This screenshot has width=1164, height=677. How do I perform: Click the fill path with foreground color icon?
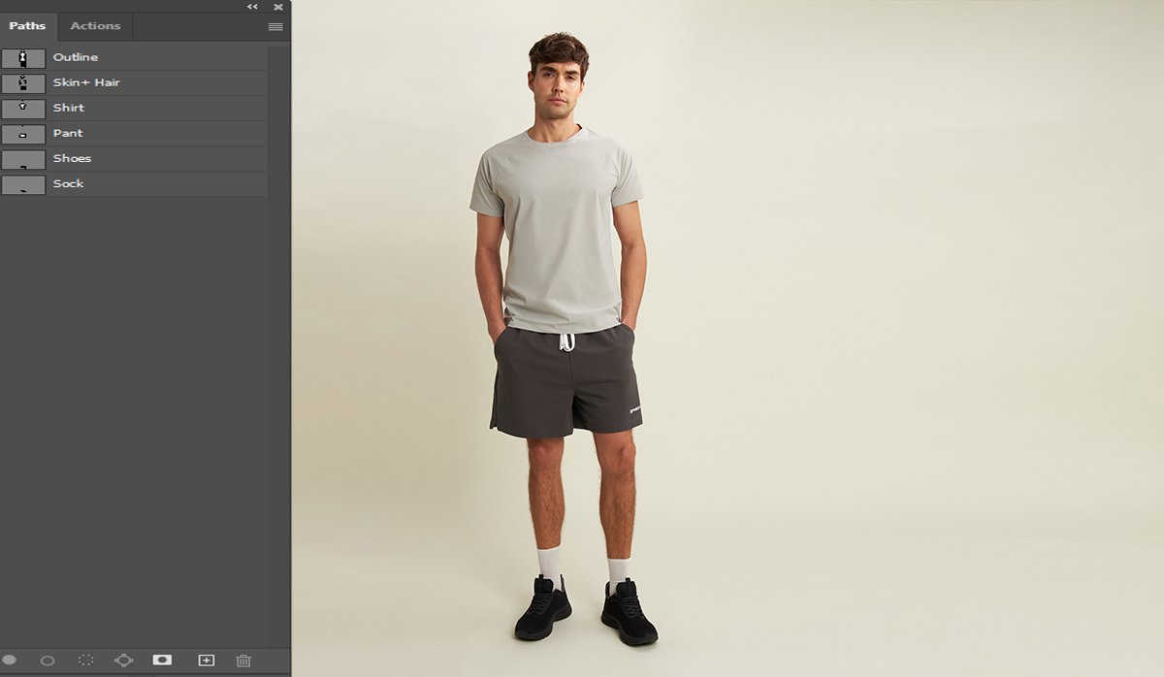click(x=10, y=661)
